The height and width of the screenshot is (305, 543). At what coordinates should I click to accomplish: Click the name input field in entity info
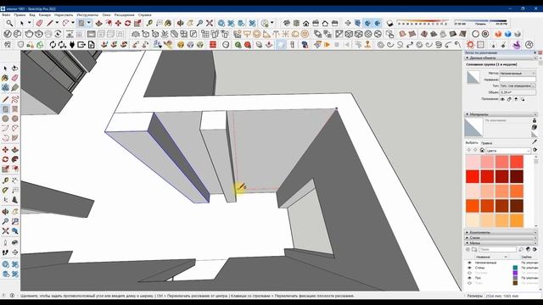[518, 80]
